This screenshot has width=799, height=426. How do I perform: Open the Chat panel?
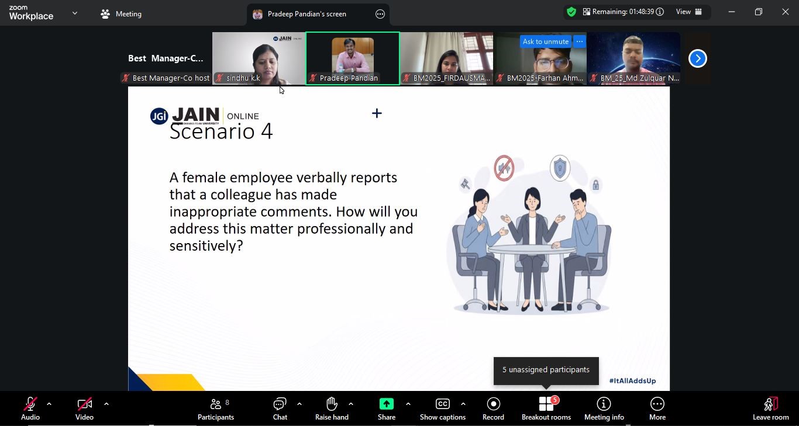click(280, 408)
